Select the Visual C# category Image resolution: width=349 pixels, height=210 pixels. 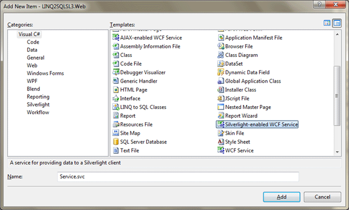pos(29,34)
